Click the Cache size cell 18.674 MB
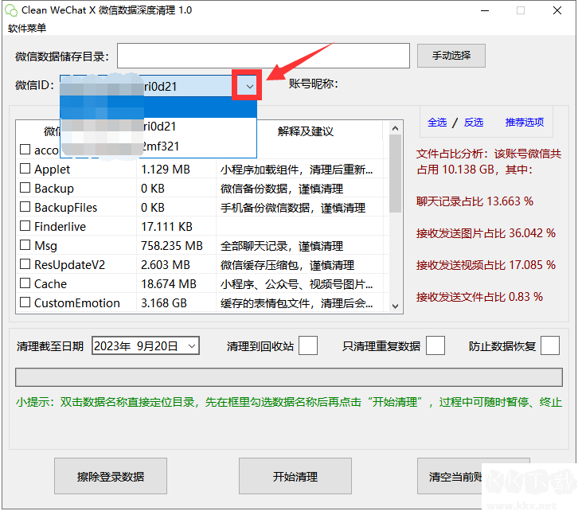 169,284
